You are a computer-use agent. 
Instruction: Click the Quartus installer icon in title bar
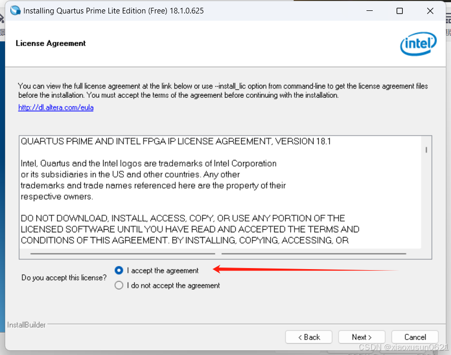[15, 11]
